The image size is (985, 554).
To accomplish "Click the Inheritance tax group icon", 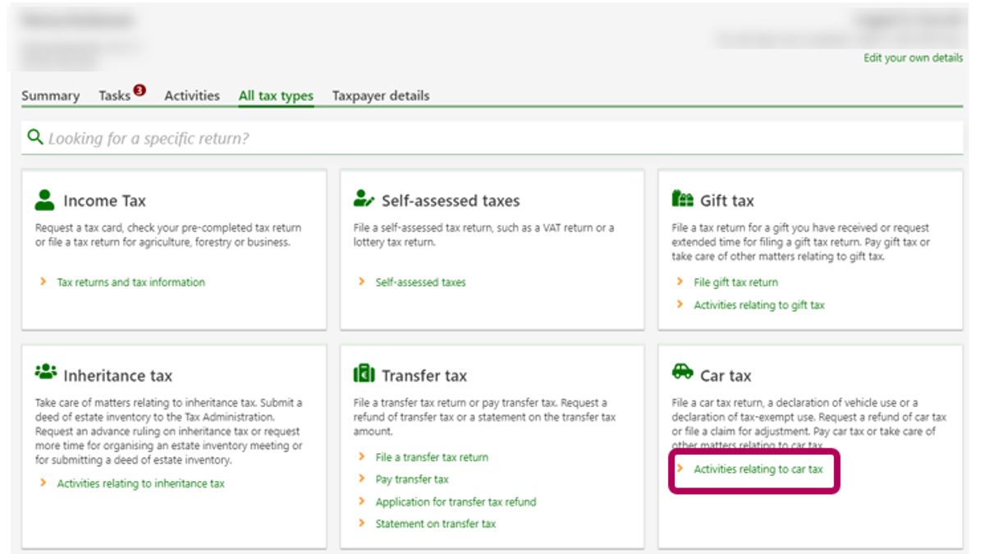I will [x=45, y=373].
